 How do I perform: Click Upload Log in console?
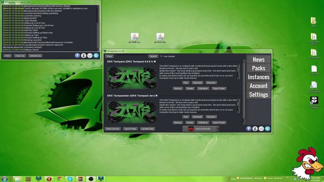point(35,56)
